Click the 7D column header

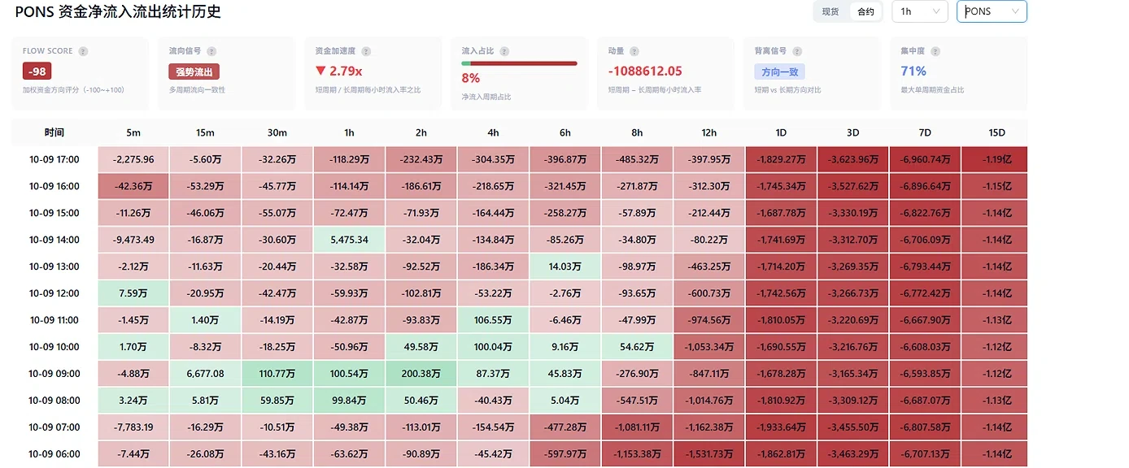[x=925, y=132]
